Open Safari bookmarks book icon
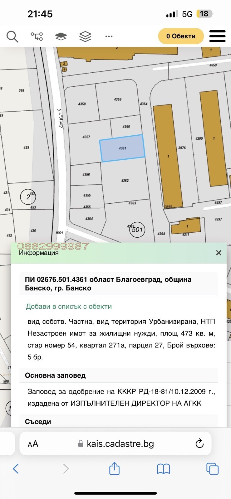Screen dimensions: 231x499 (163, 469)
